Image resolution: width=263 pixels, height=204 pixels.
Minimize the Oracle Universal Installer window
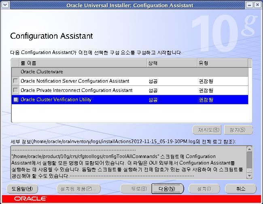click(250, 5)
